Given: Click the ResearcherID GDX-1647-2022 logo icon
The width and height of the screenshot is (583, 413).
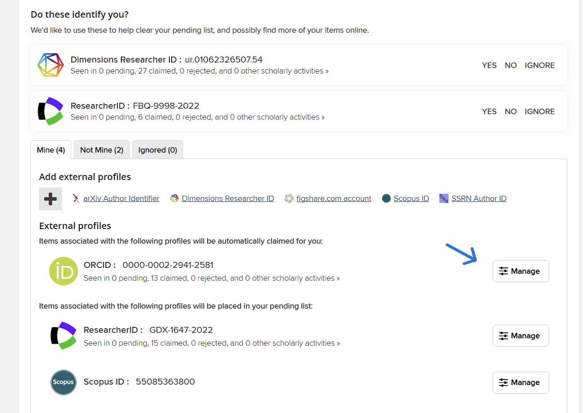Looking at the screenshot, I should point(64,335).
